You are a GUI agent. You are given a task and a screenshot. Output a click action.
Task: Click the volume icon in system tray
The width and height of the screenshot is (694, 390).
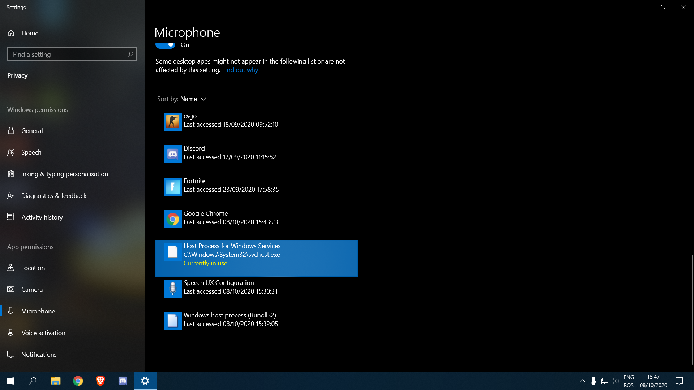coord(614,381)
